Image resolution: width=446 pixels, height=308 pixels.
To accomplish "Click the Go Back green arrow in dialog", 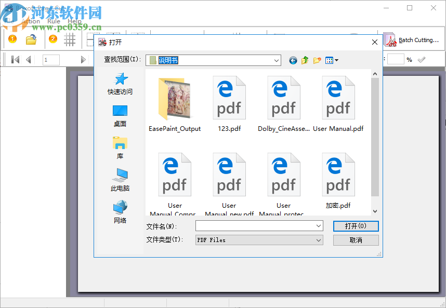I will [293, 60].
